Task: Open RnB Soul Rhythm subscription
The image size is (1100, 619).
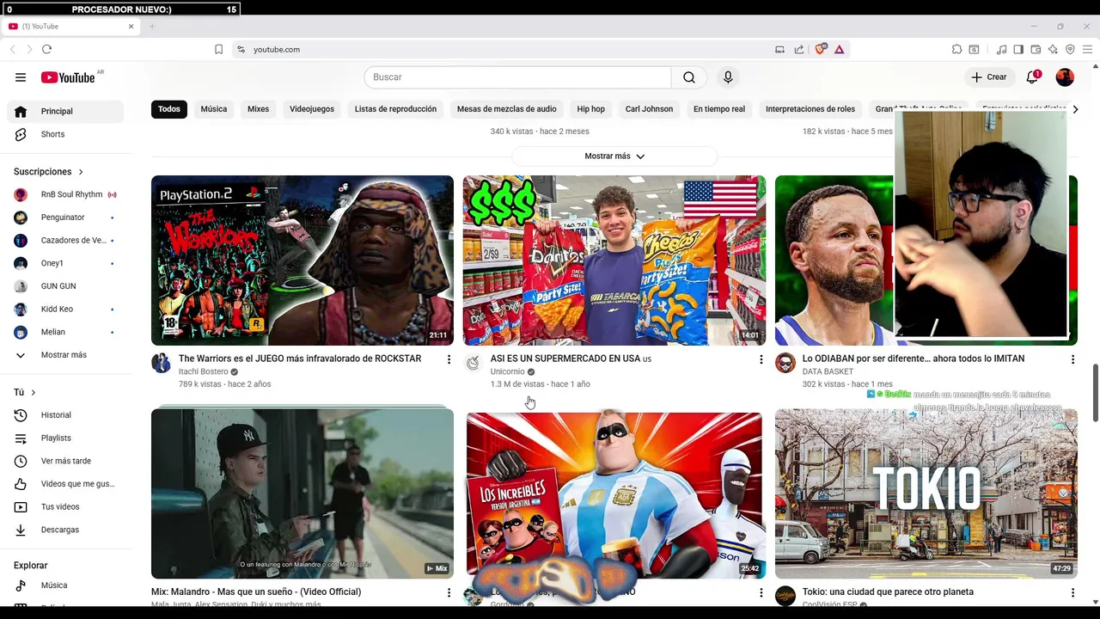Action: tap(65, 195)
